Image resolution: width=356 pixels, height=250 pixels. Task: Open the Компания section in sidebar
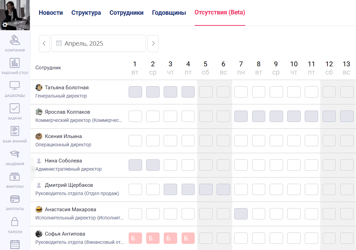(15, 44)
